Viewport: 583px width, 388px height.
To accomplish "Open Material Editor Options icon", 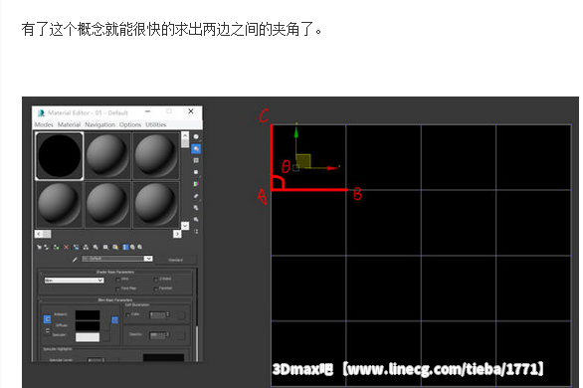I will coord(196,208).
